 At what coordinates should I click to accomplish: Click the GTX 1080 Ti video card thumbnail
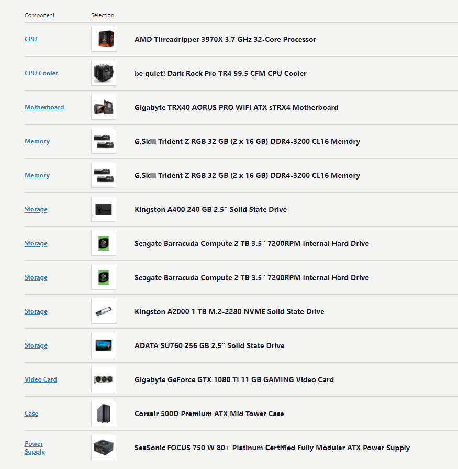(x=103, y=379)
